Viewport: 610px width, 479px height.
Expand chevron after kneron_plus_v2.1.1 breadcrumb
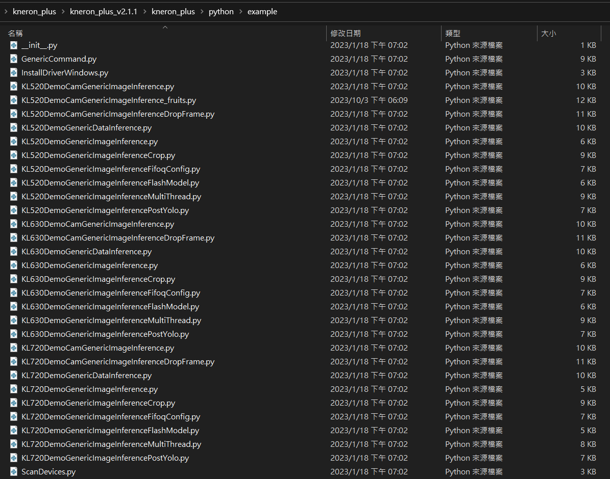[x=145, y=12]
